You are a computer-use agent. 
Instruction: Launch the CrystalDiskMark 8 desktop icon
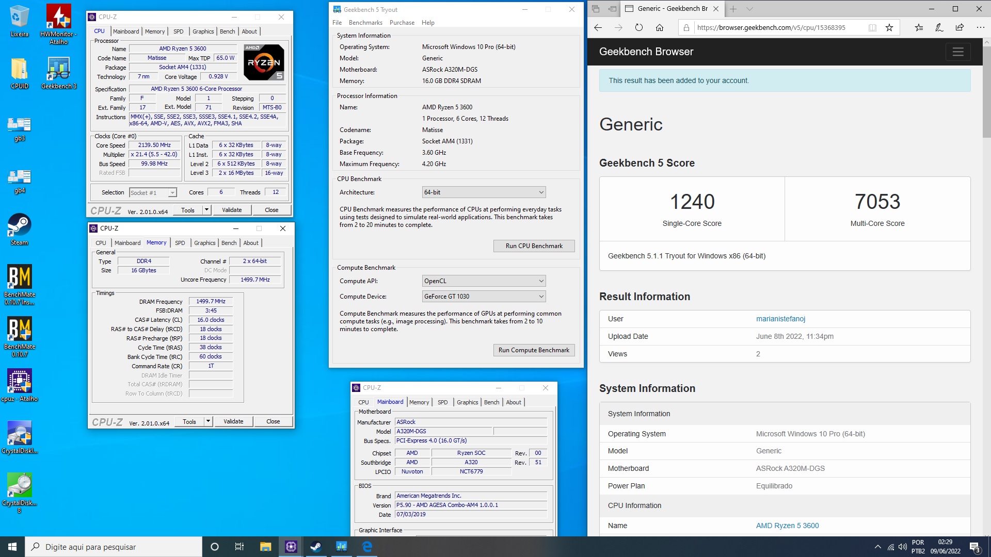click(x=19, y=493)
